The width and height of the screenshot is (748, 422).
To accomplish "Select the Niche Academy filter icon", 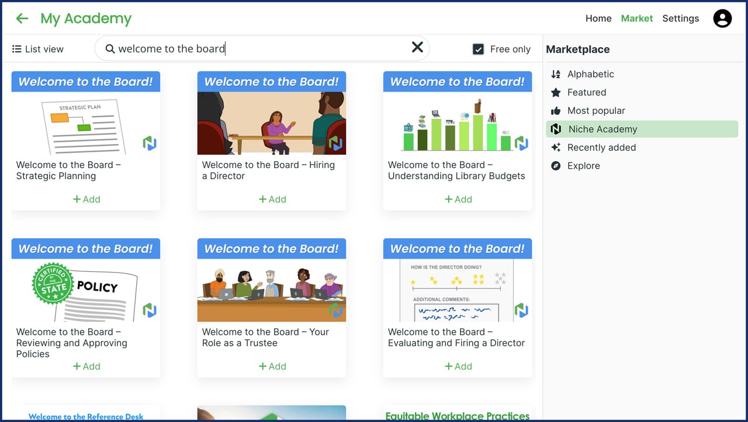I will coord(555,129).
